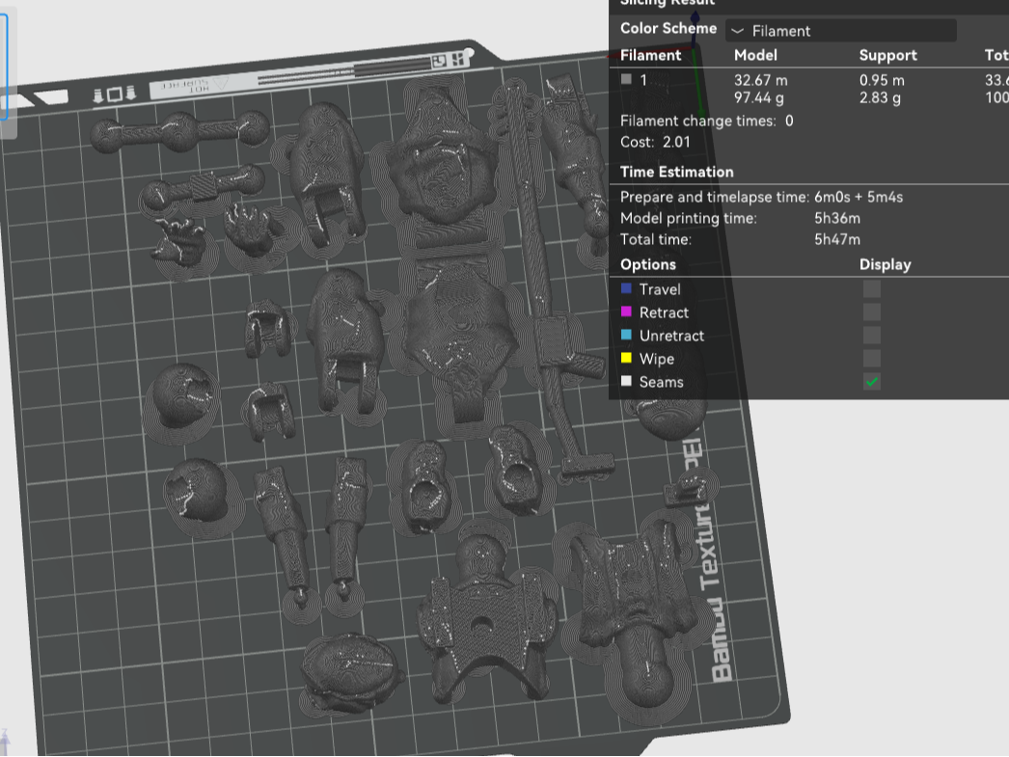Uncheck the Seams display checkbox
This screenshot has height=757, width=1009.
871,382
